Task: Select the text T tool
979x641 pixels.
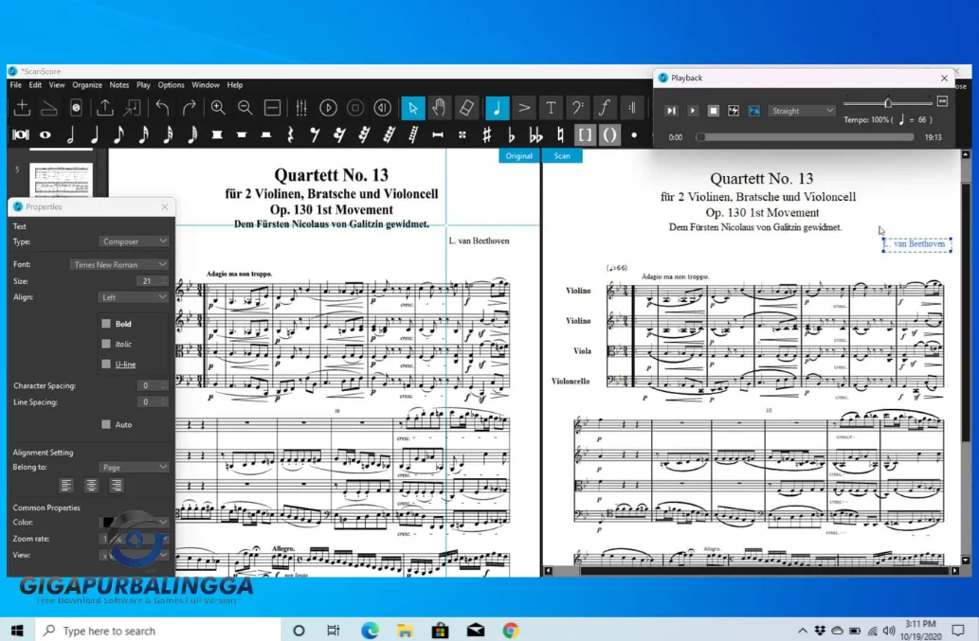Action: click(x=551, y=108)
